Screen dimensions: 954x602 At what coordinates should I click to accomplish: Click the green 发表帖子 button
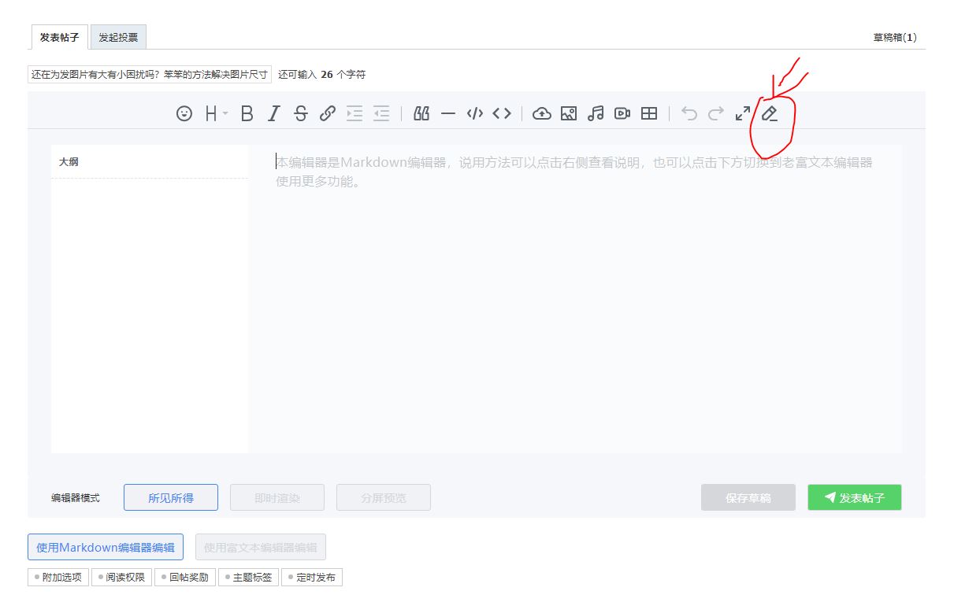click(854, 497)
